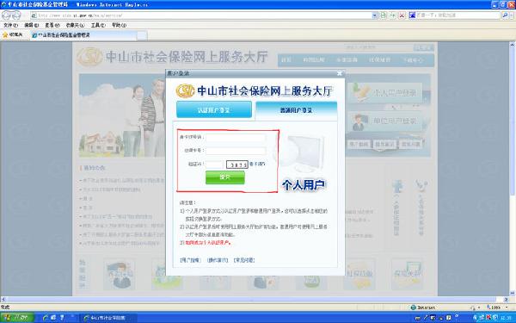The width and height of the screenshot is (516, 323).
Task: Click the refresh icon beside address bar
Action: point(384,16)
